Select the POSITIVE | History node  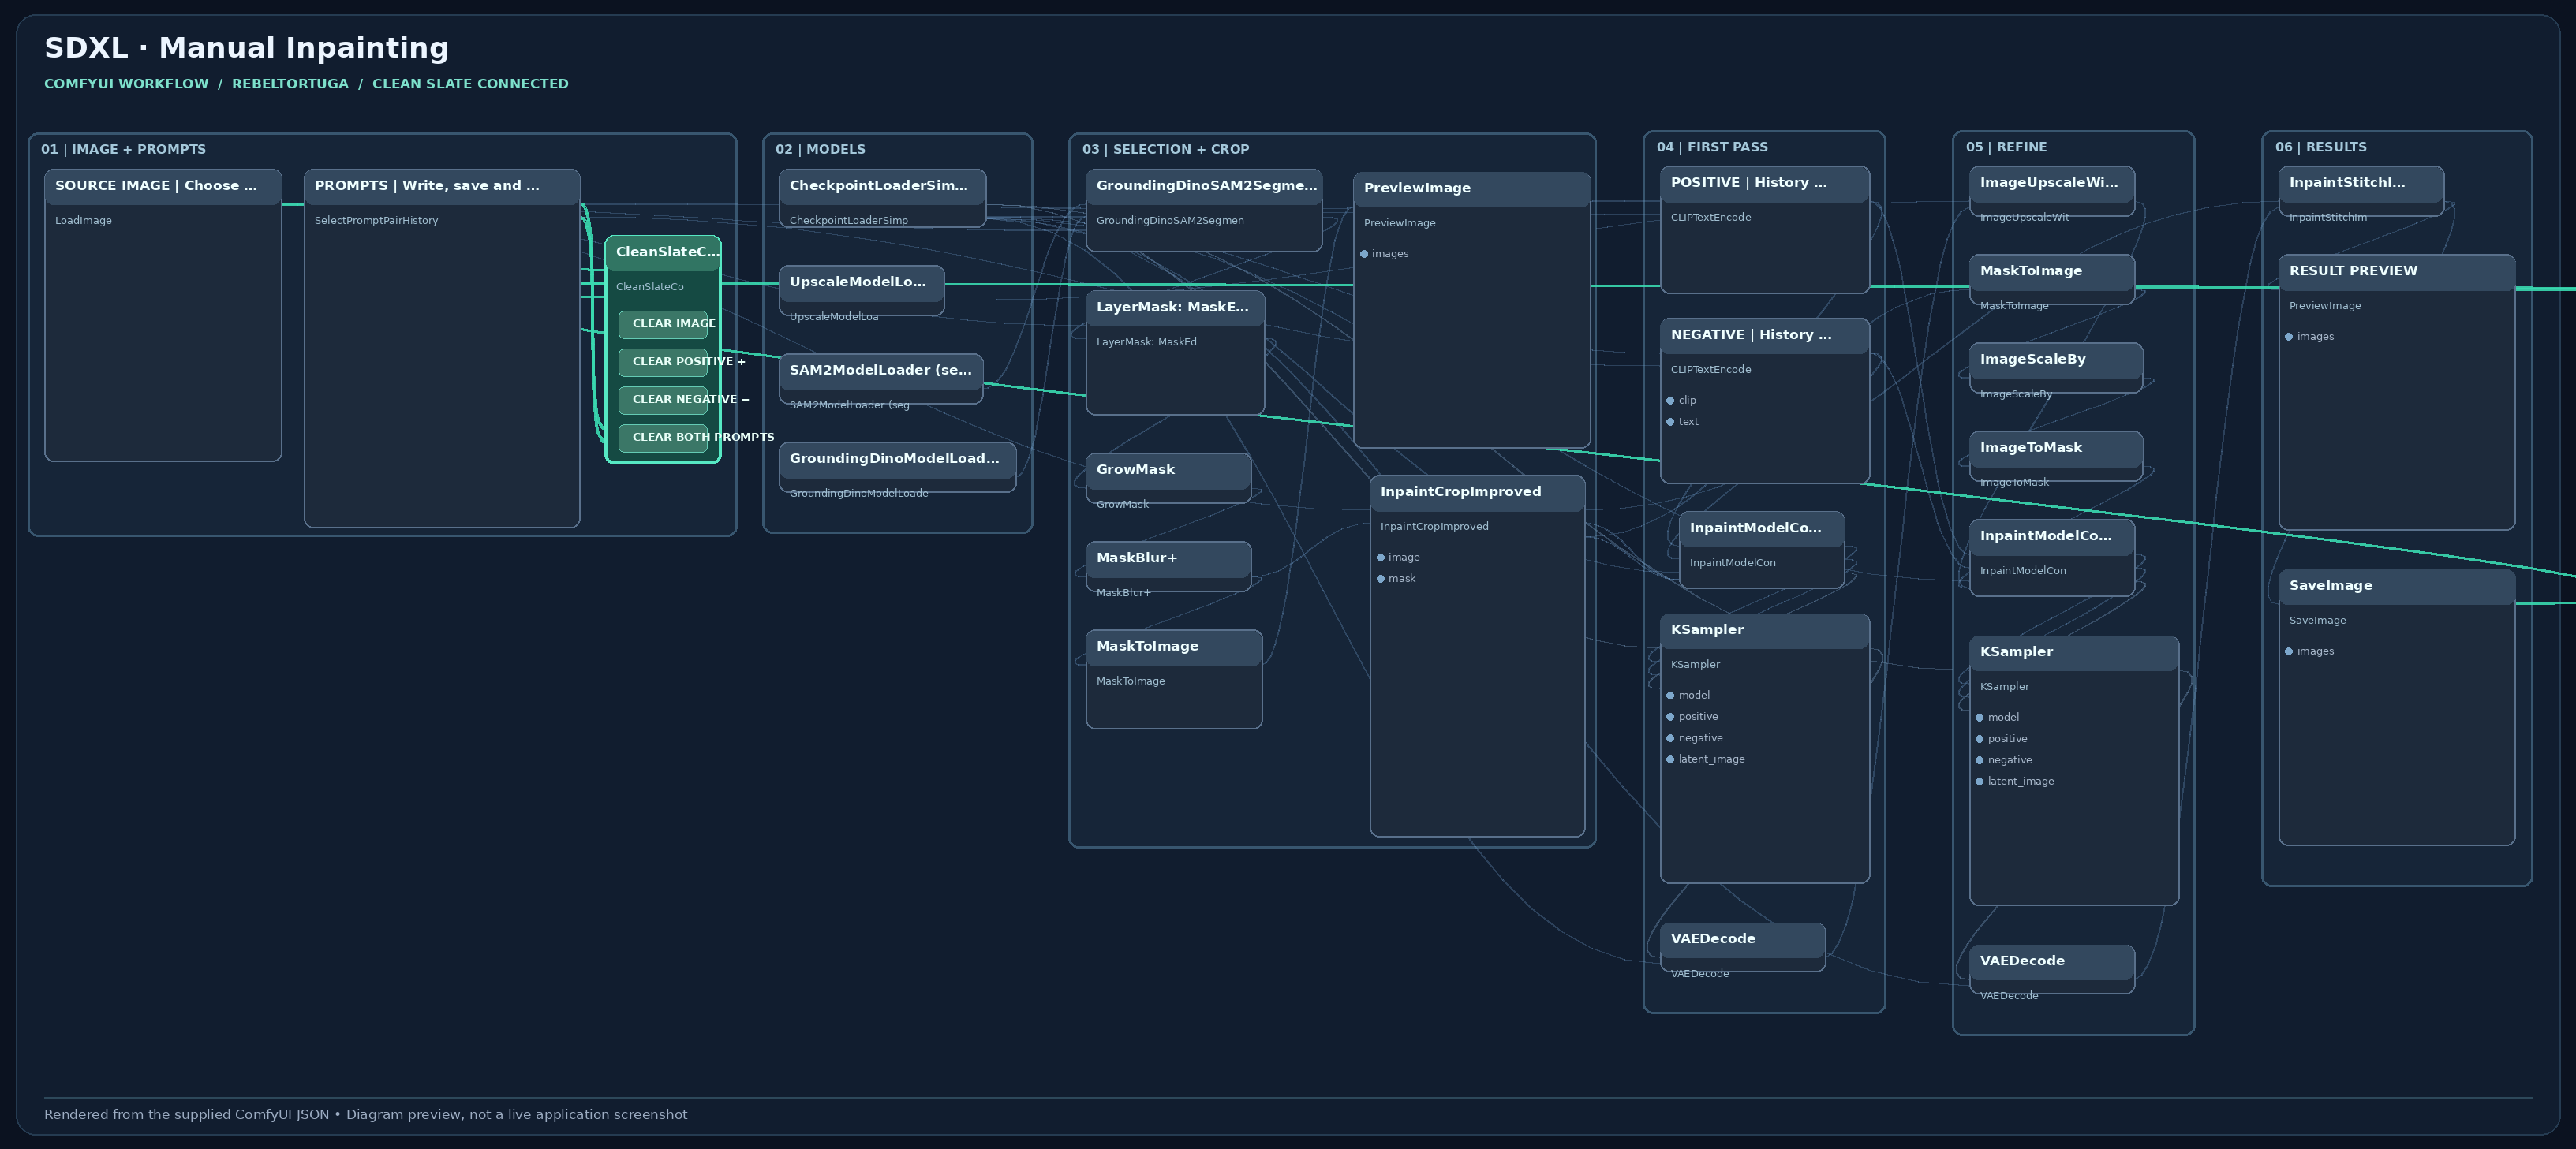(1765, 229)
